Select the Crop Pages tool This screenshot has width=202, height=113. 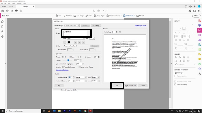[99, 16]
